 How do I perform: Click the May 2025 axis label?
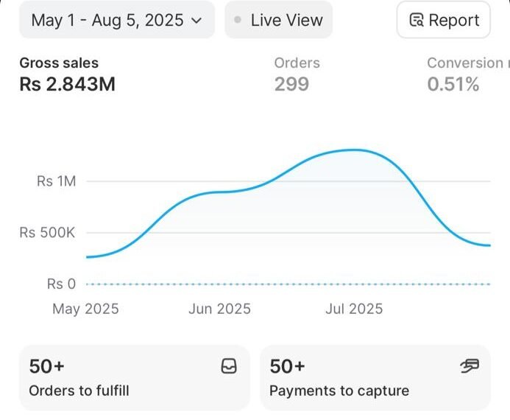pyautogui.click(x=85, y=309)
